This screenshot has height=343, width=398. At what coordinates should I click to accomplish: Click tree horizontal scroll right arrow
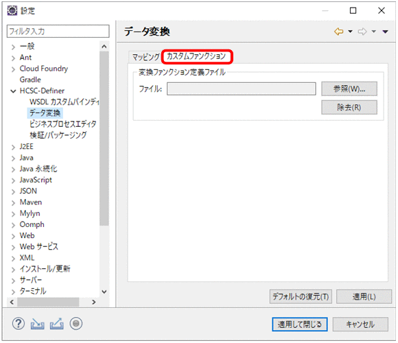(x=94, y=302)
